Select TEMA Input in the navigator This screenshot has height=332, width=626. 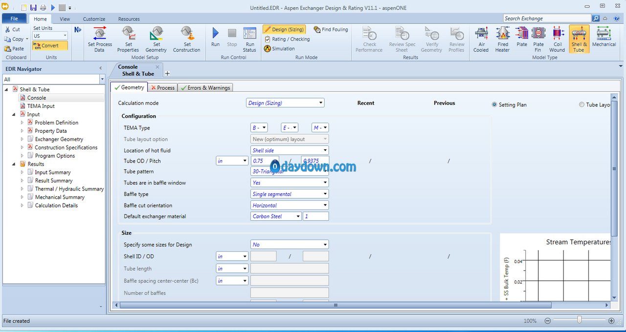(x=41, y=106)
